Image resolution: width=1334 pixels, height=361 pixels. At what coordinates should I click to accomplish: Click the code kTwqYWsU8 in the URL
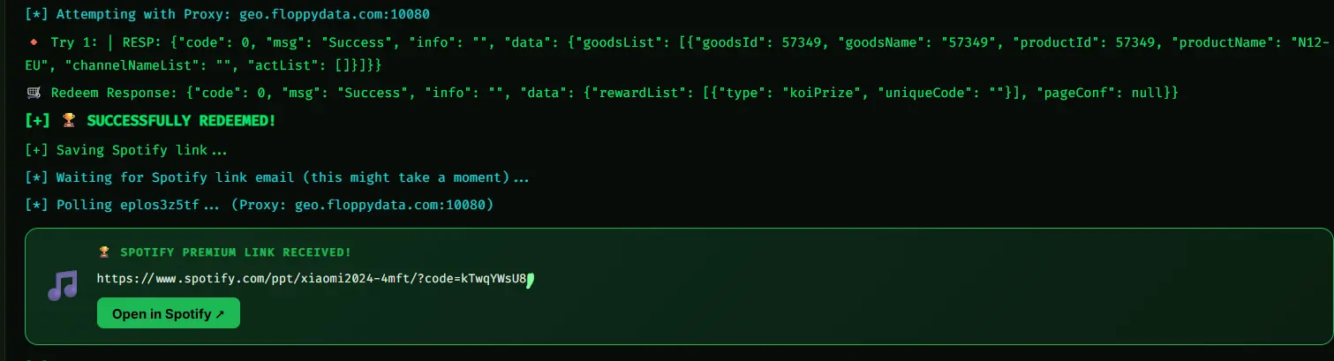pyautogui.click(x=494, y=279)
